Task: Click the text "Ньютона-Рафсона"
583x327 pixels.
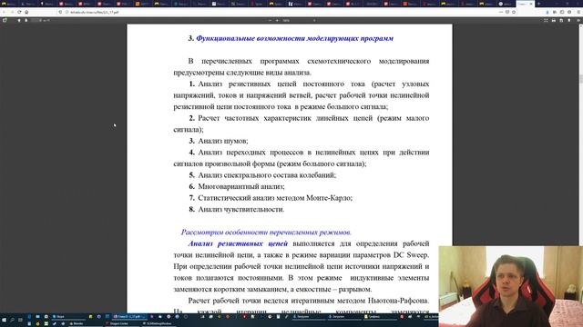Action: [x=399, y=301]
